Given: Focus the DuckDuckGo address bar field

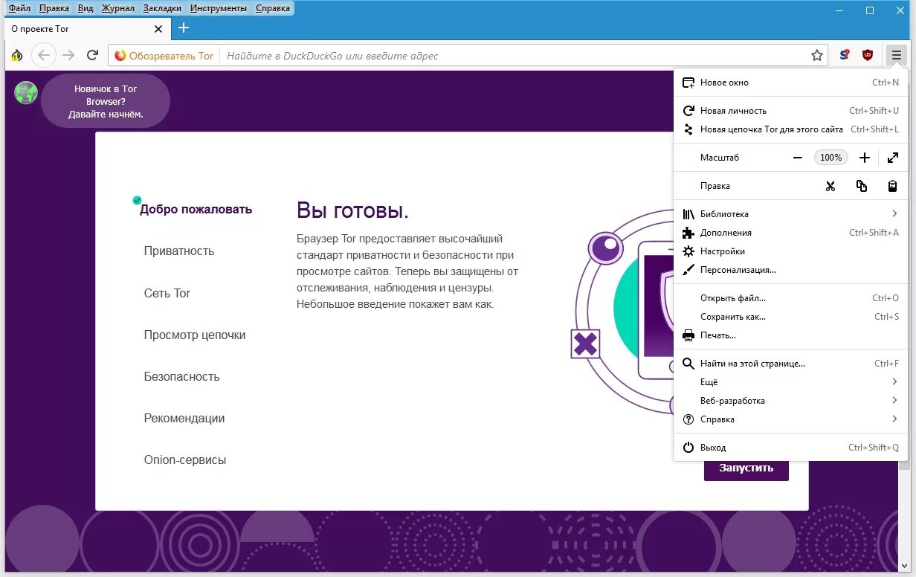Looking at the screenshot, I should coord(515,56).
